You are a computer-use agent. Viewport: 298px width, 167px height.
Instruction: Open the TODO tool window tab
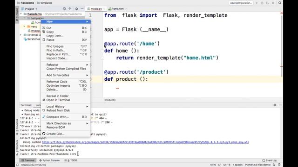click(71, 161)
